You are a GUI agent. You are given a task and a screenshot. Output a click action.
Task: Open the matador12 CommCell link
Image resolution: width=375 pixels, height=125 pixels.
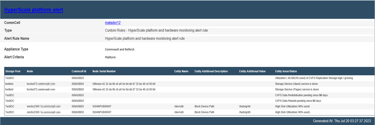point(113,22)
